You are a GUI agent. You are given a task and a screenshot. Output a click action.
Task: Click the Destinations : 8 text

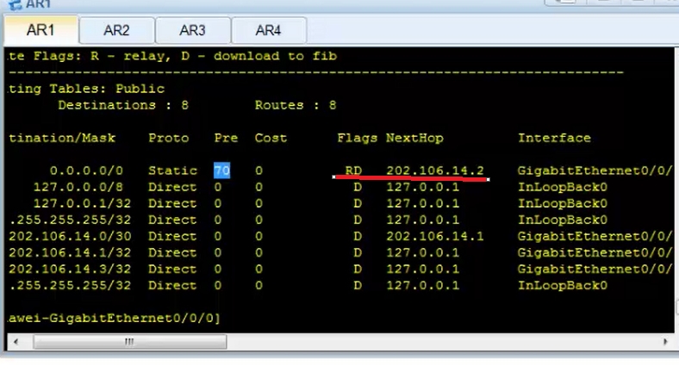[x=123, y=105]
